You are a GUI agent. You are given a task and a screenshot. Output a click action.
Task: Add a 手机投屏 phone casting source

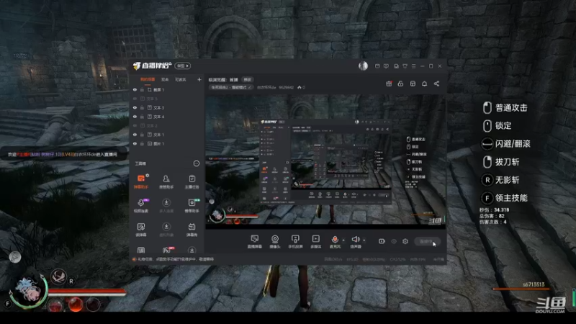295,241
